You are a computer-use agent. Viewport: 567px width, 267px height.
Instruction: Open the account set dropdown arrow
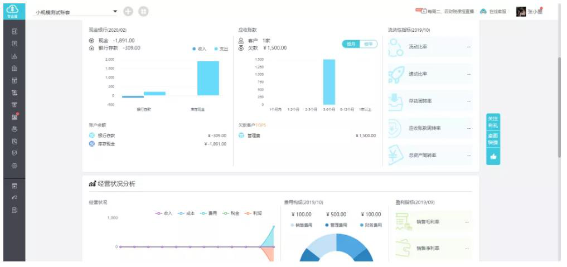pos(115,12)
